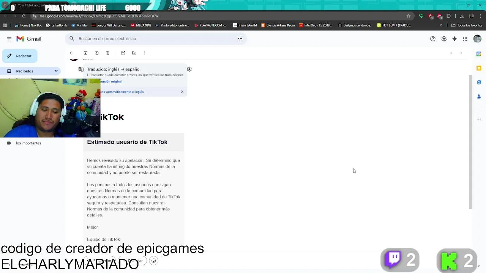Viewport: 486px width, 273px height.
Task: Reload the browser page
Action: 24,16
